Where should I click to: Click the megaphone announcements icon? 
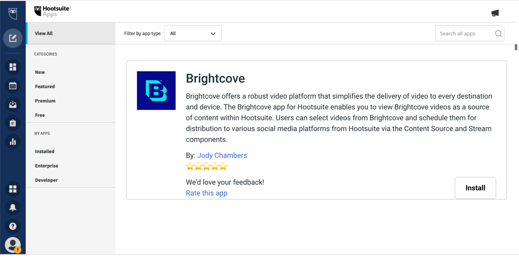point(495,13)
